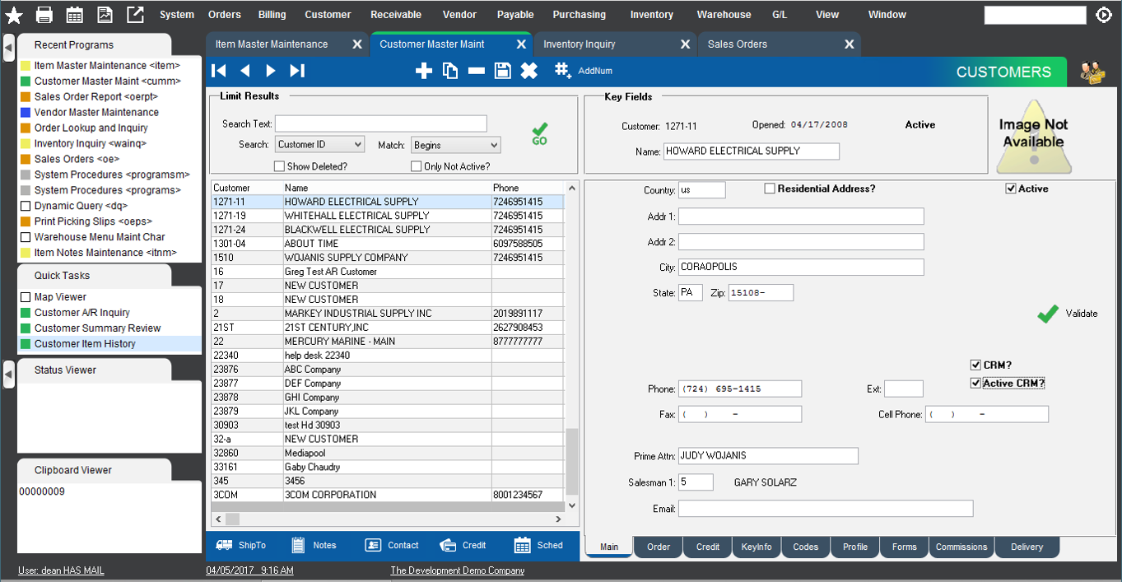Select the MERCURY MARINE - MAIN row
This screenshot has height=582, width=1122.
point(388,342)
